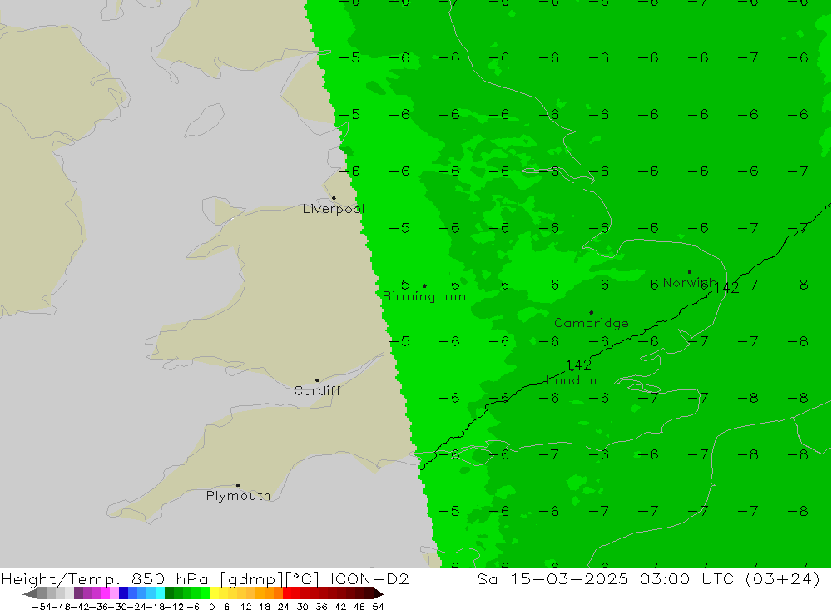
Task: Select the Plymouth city label
Action: (238, 496)
